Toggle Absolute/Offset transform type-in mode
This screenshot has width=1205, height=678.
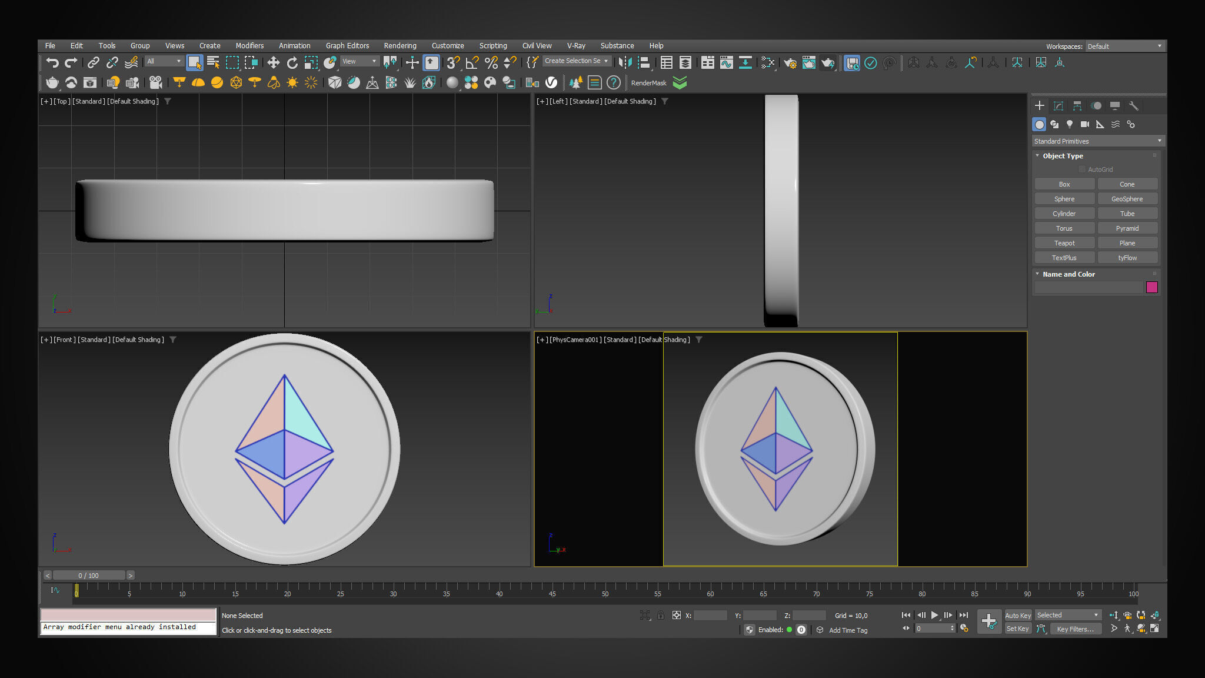[x=677, y=616]
